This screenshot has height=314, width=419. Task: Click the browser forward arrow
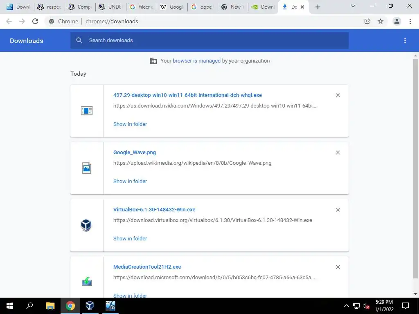[x=22, y=21]
